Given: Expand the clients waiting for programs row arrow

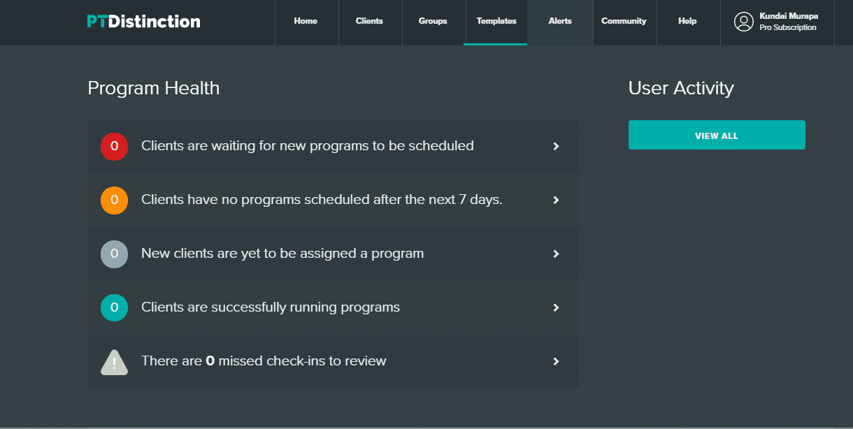Looking at the screenshot, I should click(x=557, y=147).
